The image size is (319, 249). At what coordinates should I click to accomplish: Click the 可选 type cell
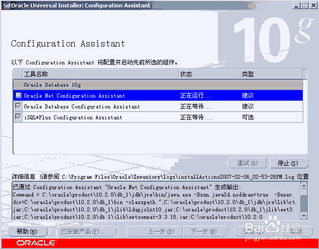click(x=272, y=117)
